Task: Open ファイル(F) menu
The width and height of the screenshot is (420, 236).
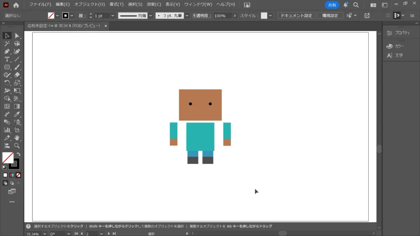Action: click(x=40, y=5)
